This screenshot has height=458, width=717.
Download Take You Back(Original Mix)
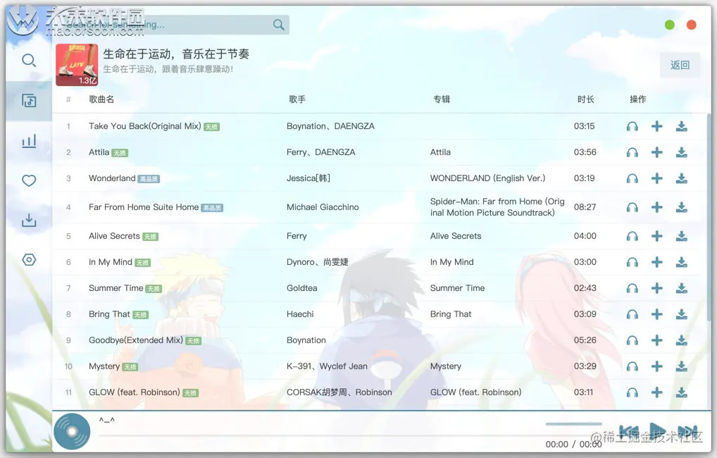(681, 126)
